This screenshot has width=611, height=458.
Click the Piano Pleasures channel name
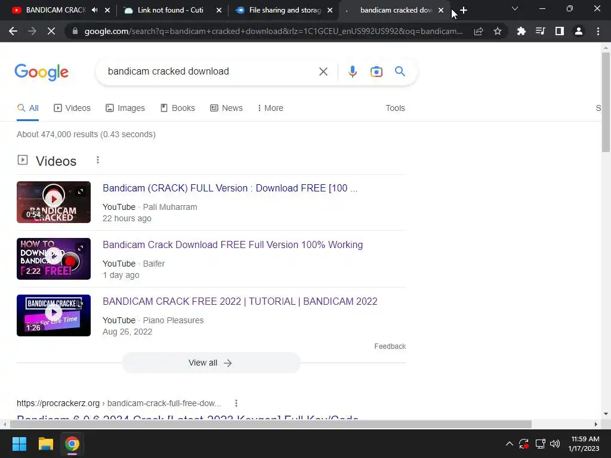(174, 320)
